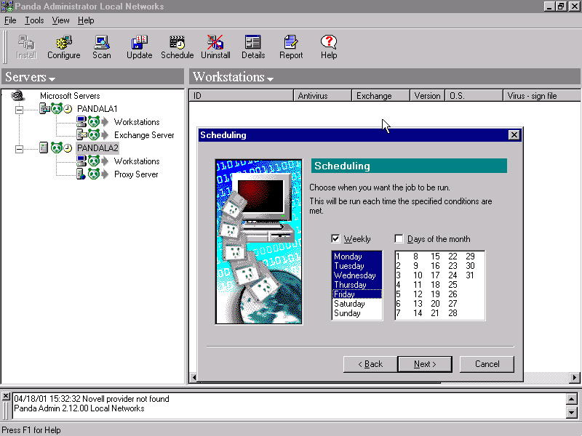Click the computer icon of PANDALA2 Workstations
Screen dimensions: 582x436
click(x=81, y=161)
